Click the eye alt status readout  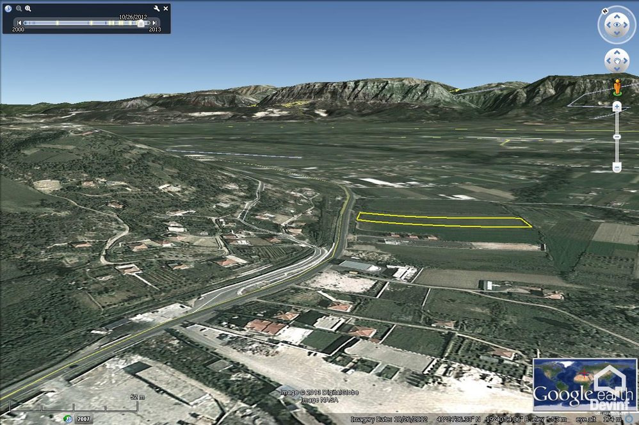point(599,419)
